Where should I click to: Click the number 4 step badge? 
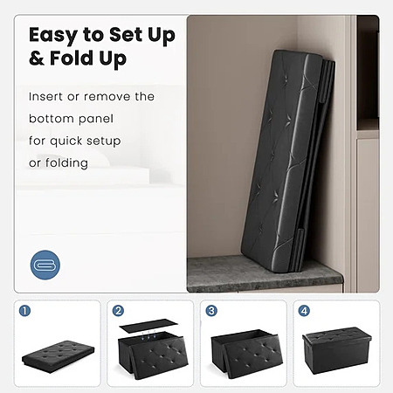[304, 311]
